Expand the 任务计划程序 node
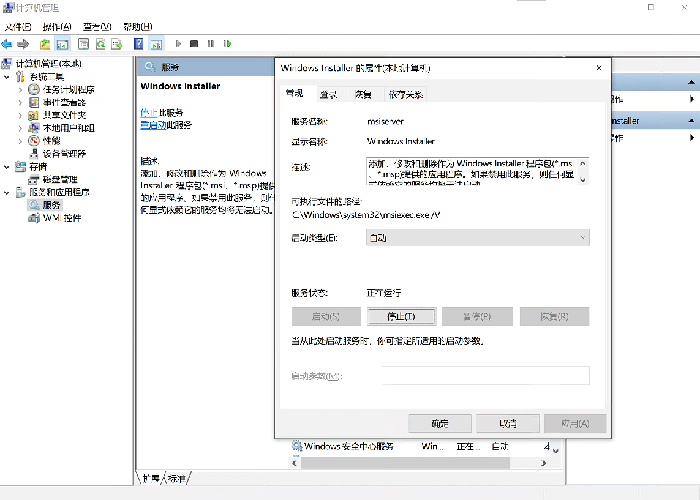The height and width of the screenshot is (500, 700). [20, 89]
